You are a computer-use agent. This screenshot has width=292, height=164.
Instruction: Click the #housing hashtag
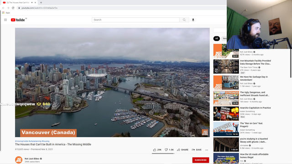click(46, 141)
